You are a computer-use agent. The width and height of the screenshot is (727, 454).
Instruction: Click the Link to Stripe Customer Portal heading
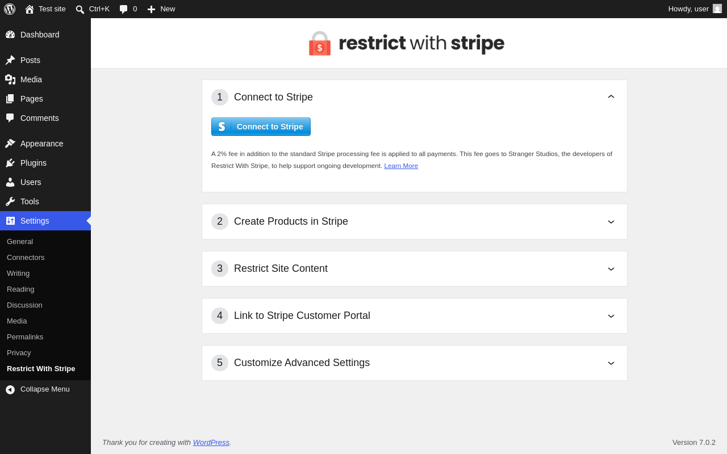click(302, 316)
